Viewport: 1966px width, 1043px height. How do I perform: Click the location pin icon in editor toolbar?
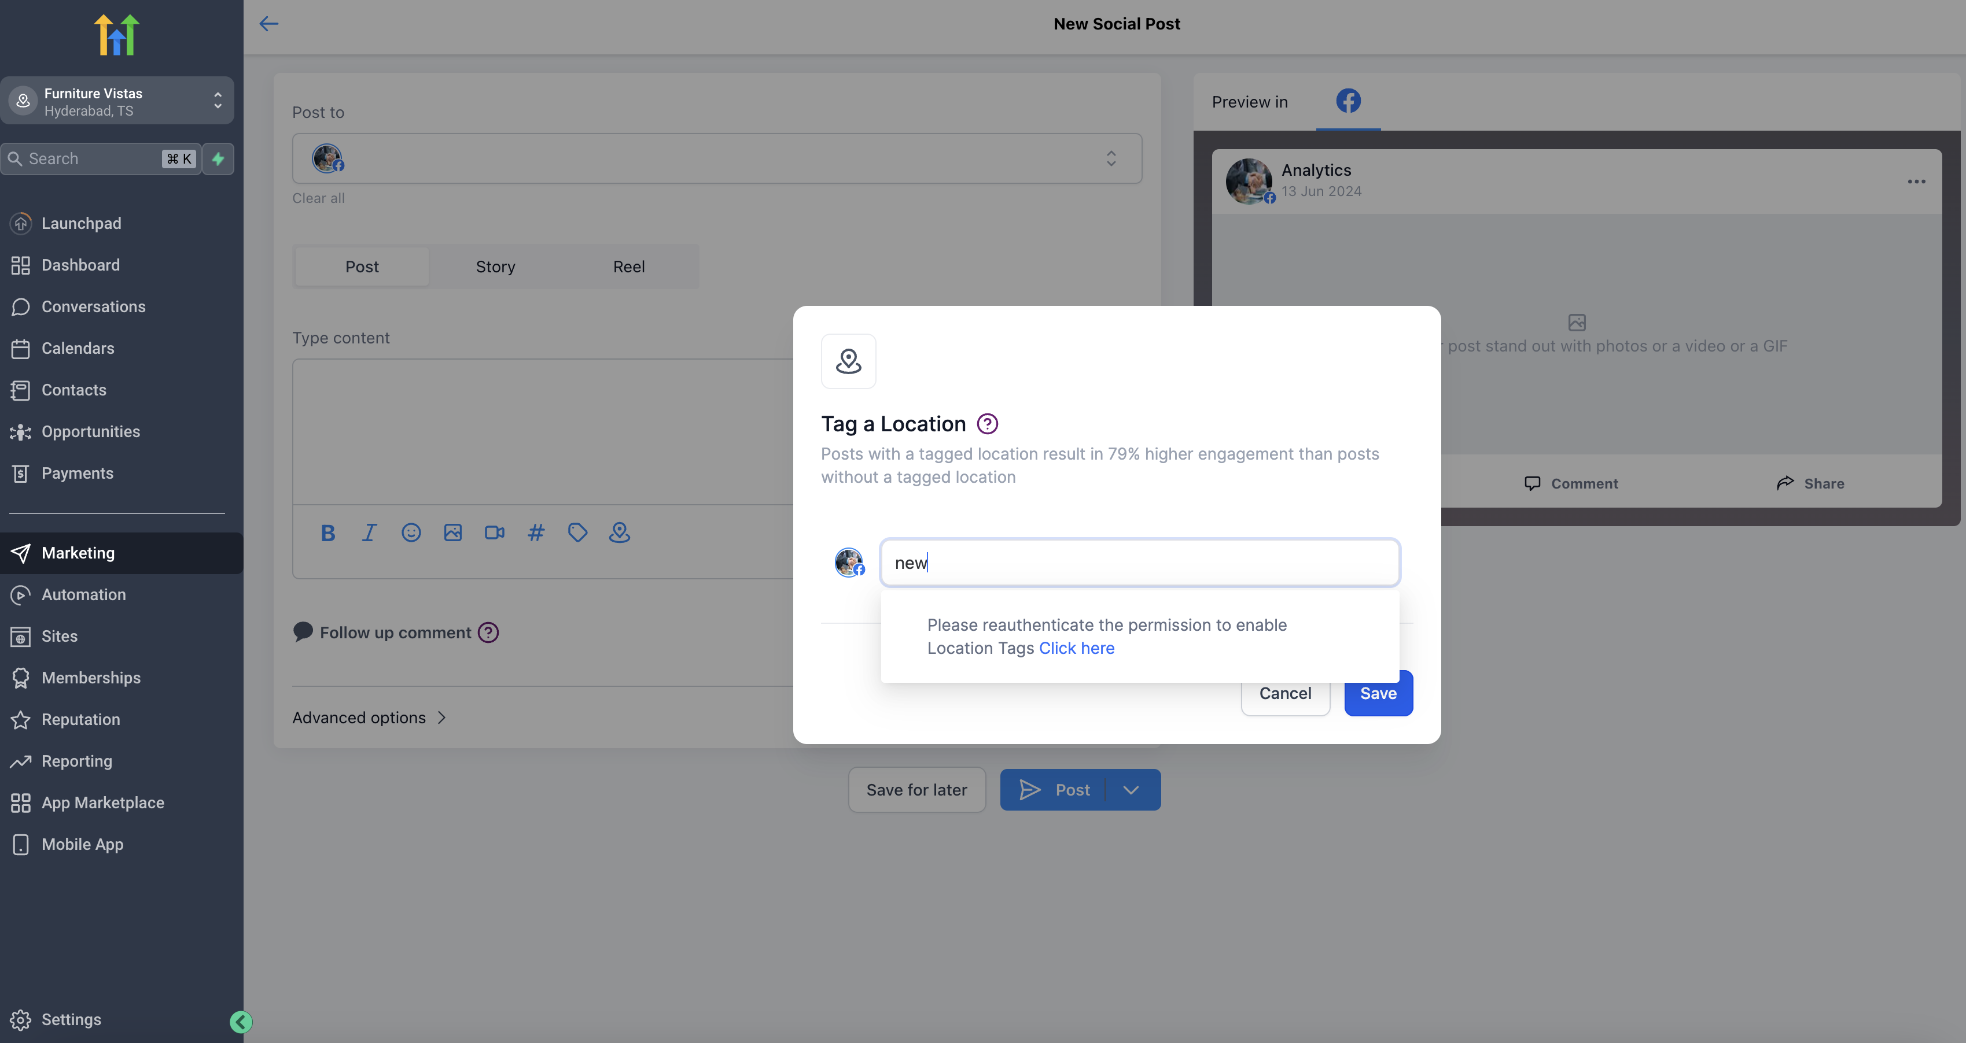(x=619, y=532)
